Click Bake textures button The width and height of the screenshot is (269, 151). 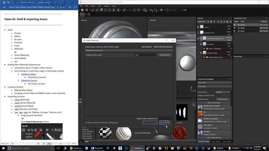(x=223, y=99)
